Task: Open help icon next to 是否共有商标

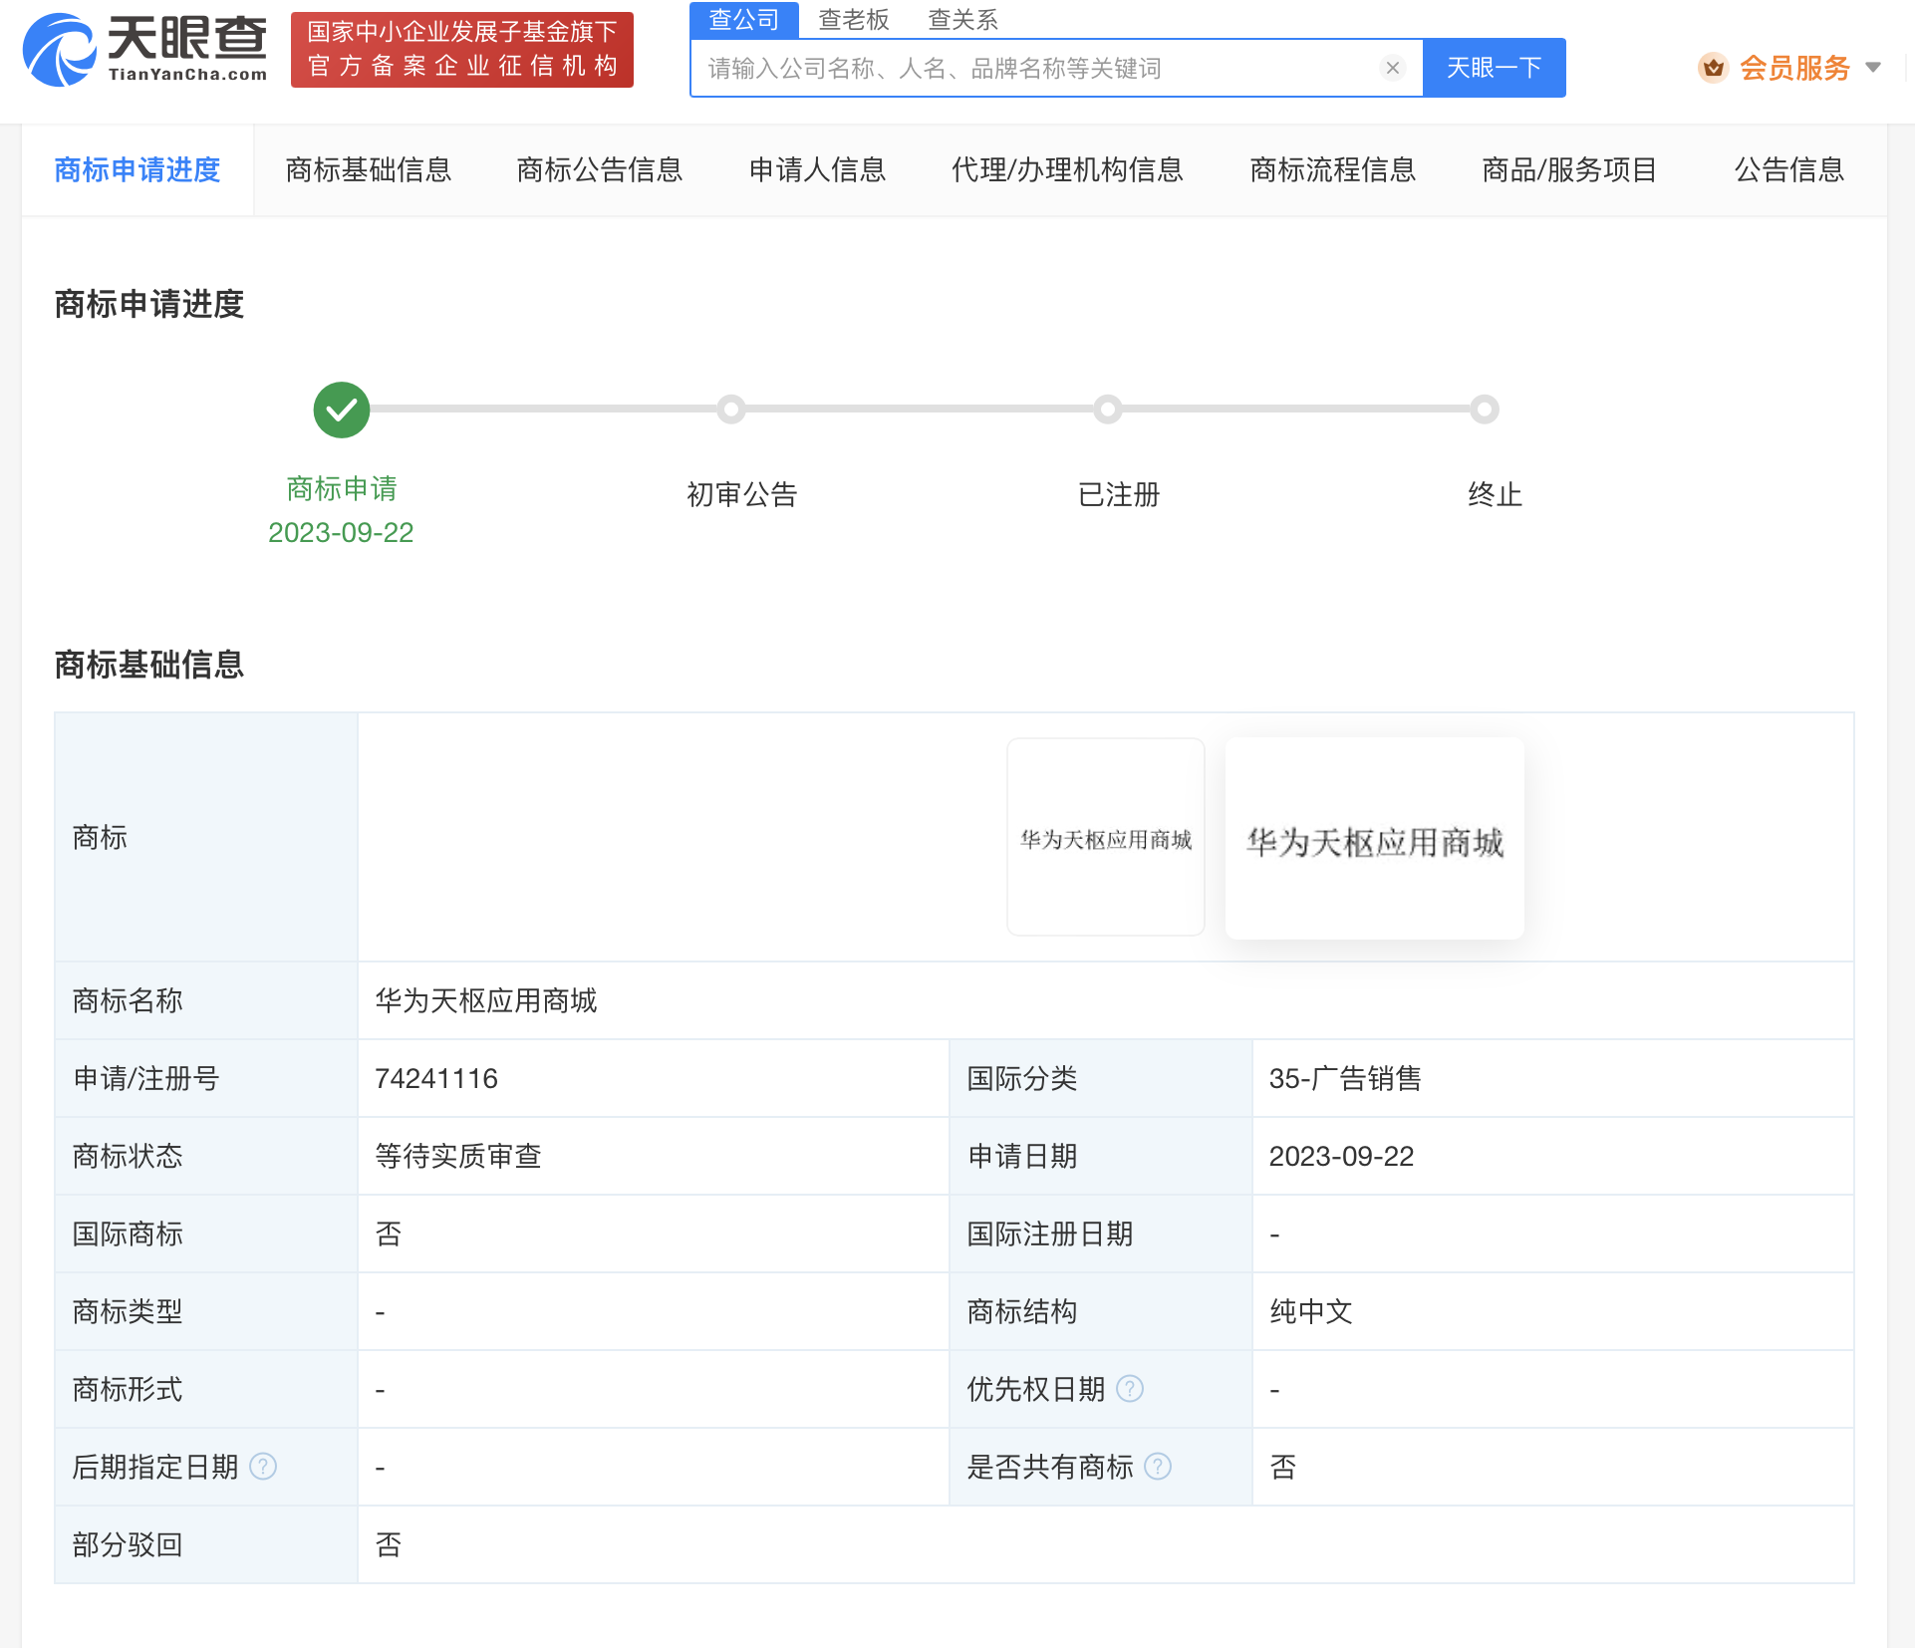Action: [x=1158, y=1466]
